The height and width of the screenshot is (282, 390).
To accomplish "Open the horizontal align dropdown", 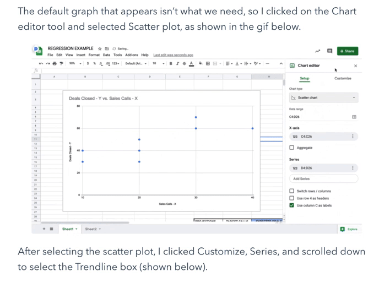I will point(229,64).
